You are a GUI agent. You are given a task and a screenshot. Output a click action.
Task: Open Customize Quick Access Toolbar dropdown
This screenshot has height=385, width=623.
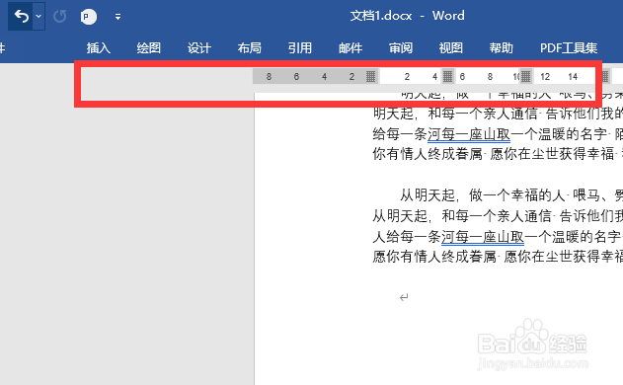(117, 17)
